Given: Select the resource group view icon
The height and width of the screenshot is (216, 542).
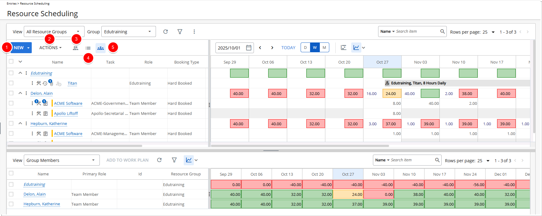Looking at the screenshot, I should tap(100, 48).
